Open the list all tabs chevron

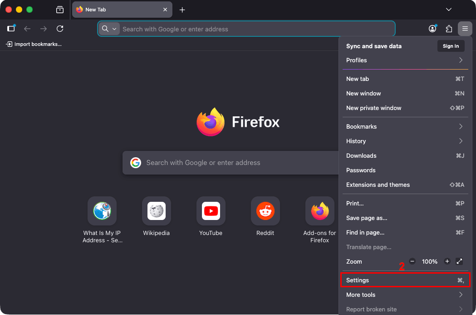(449, 10)
